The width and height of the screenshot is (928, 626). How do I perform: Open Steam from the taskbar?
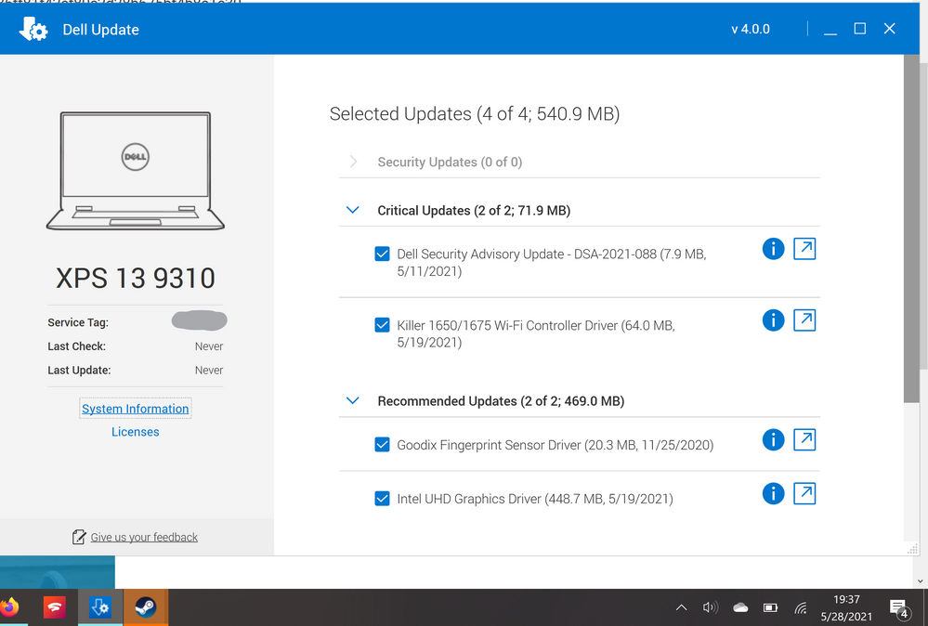tap(146, 606)
